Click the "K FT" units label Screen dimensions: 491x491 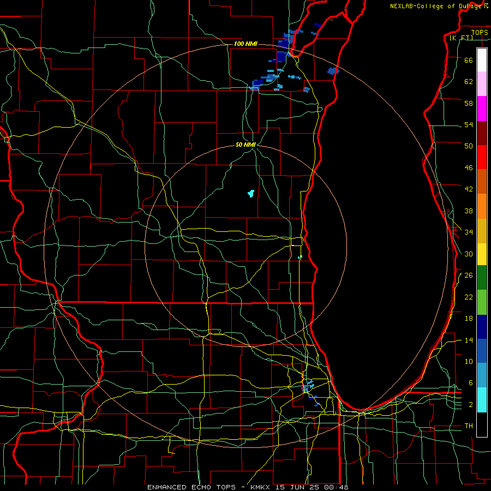pyautogui.click(x=461, y=38)
